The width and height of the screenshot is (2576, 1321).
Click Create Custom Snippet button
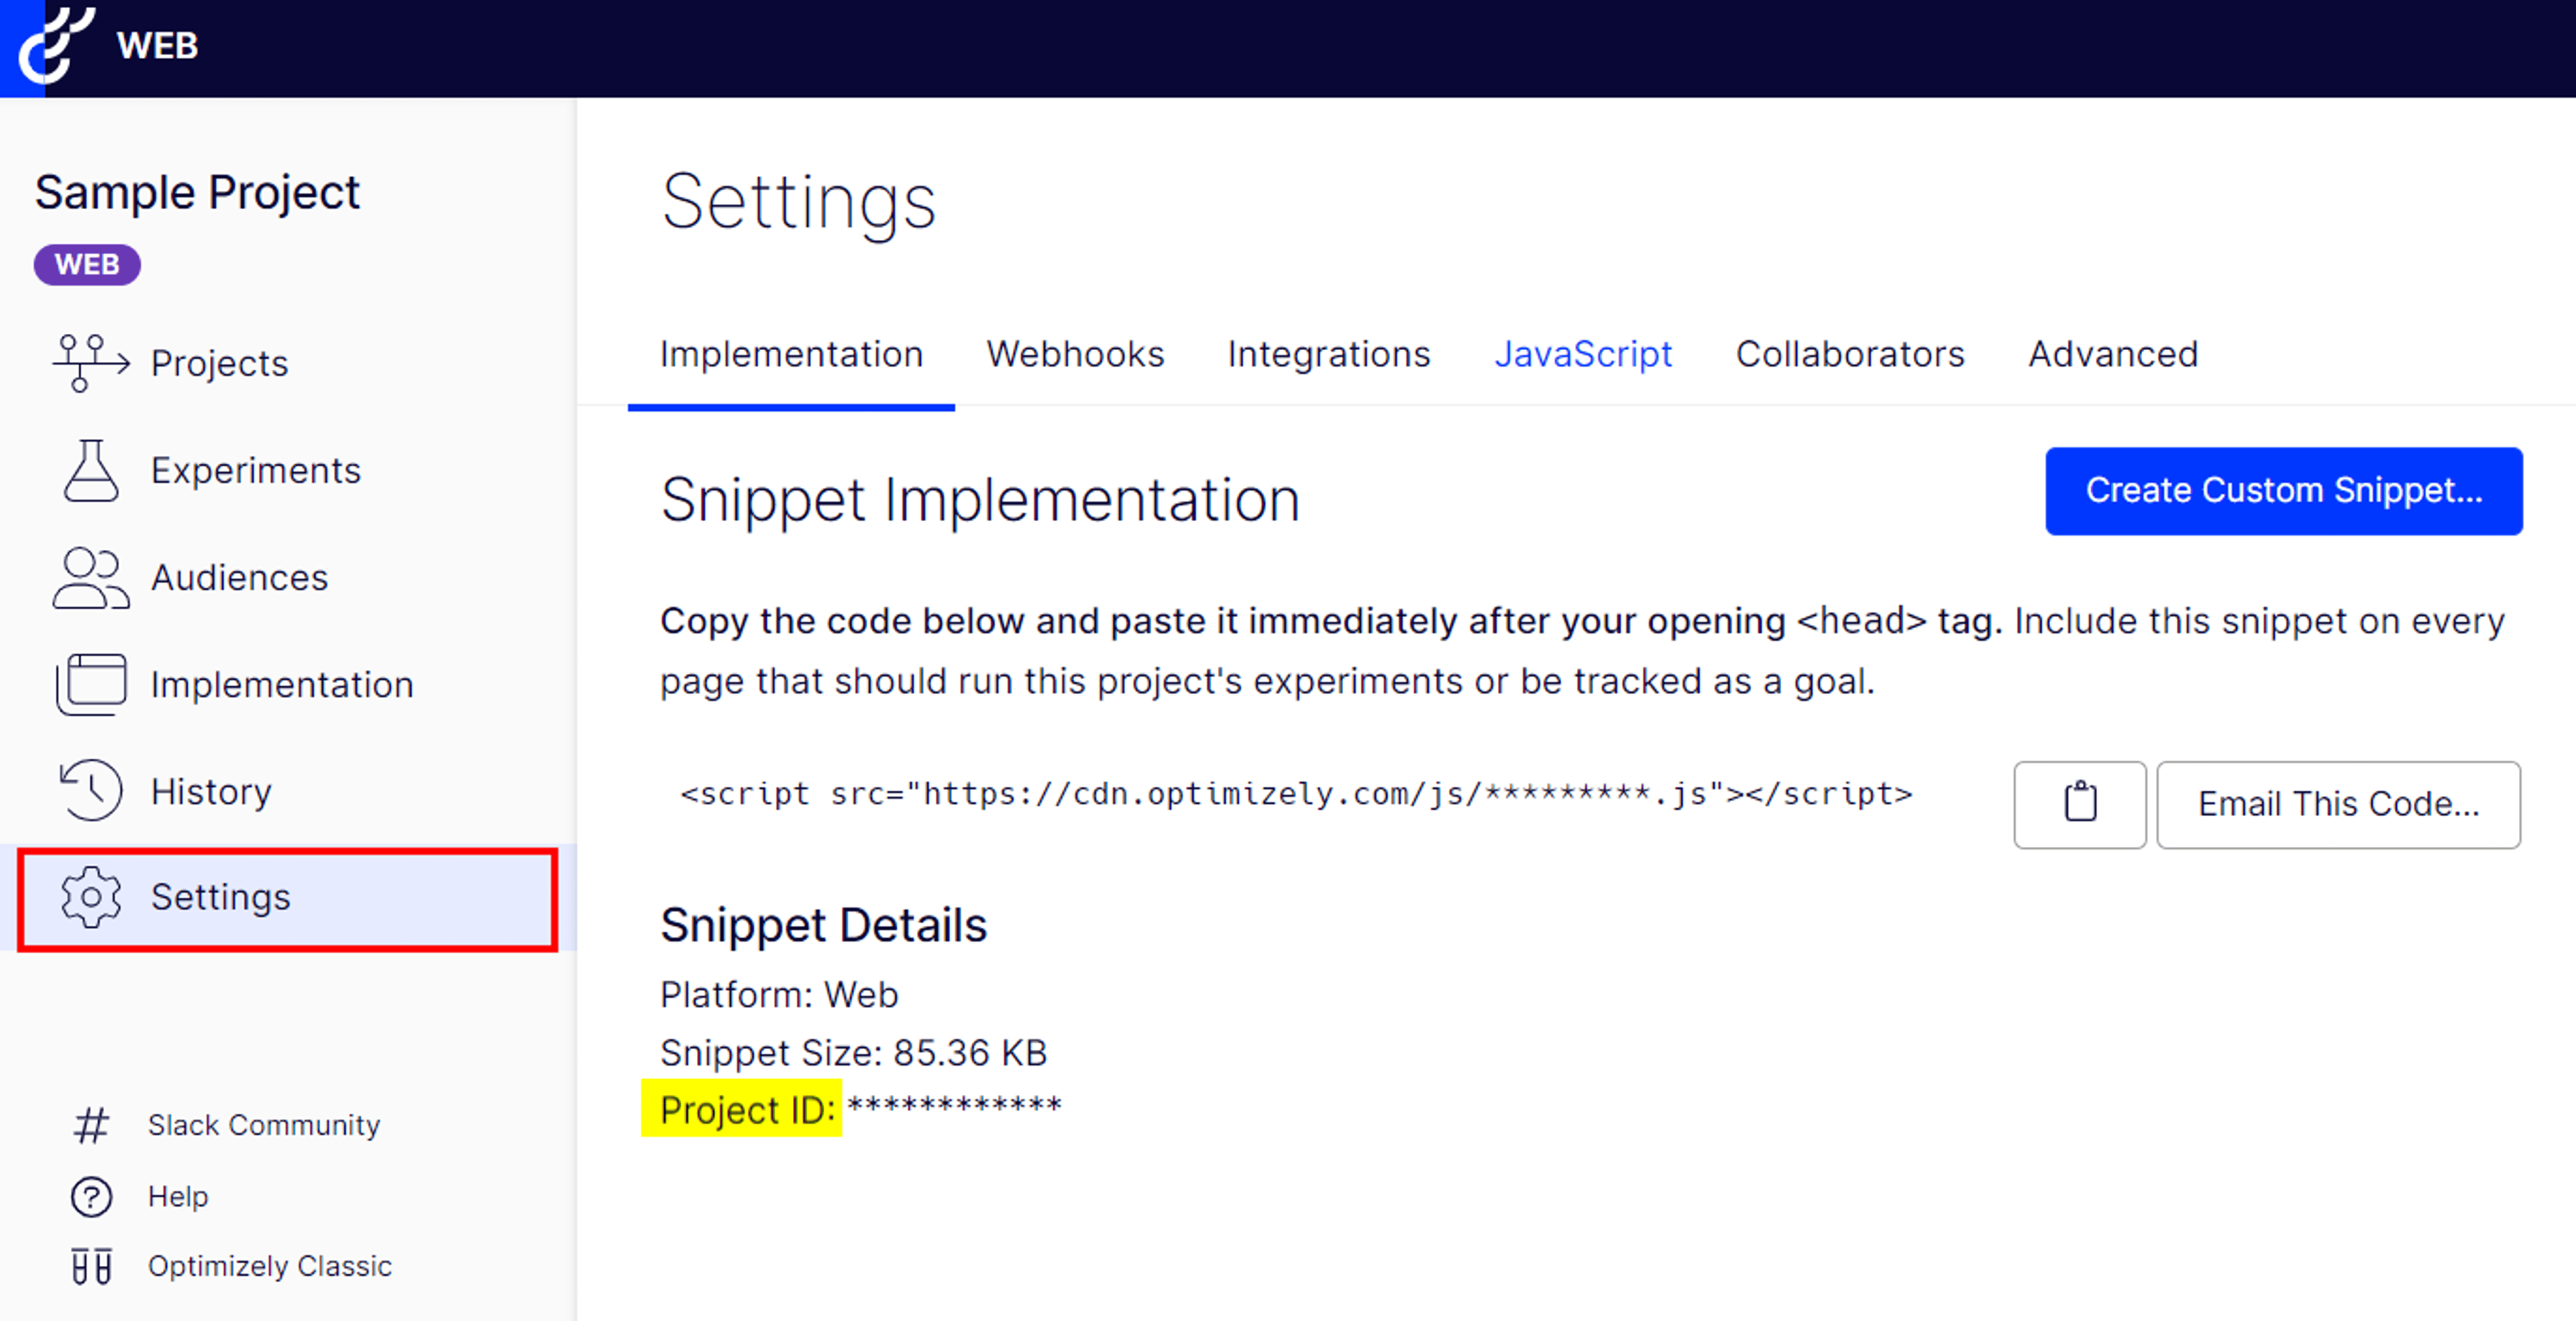point(2283,491)
